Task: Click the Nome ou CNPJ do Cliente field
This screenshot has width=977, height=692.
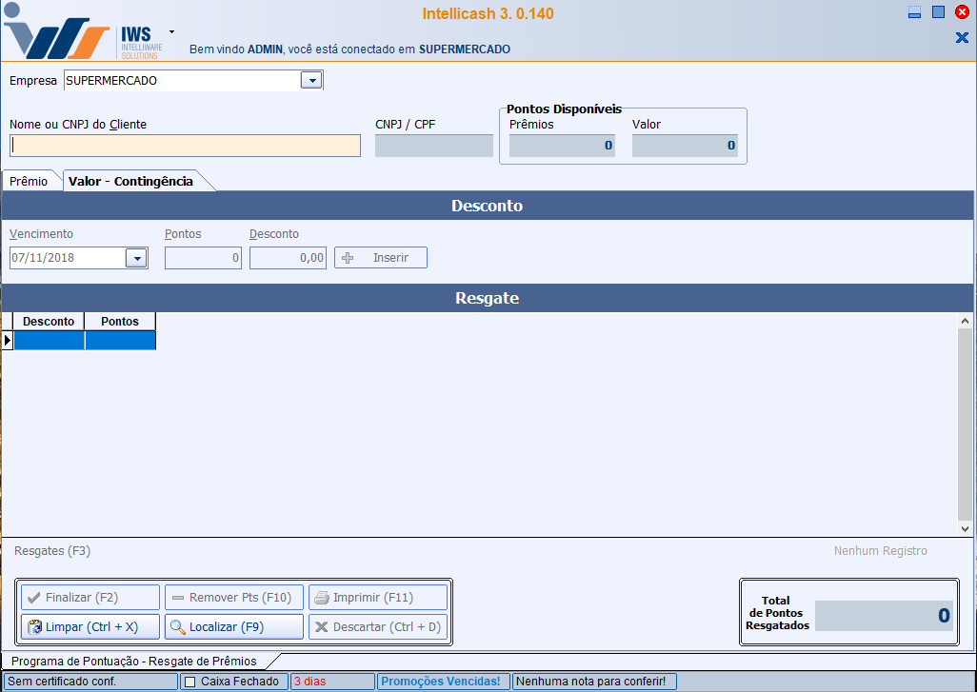Action: click(x=186, y=146)
